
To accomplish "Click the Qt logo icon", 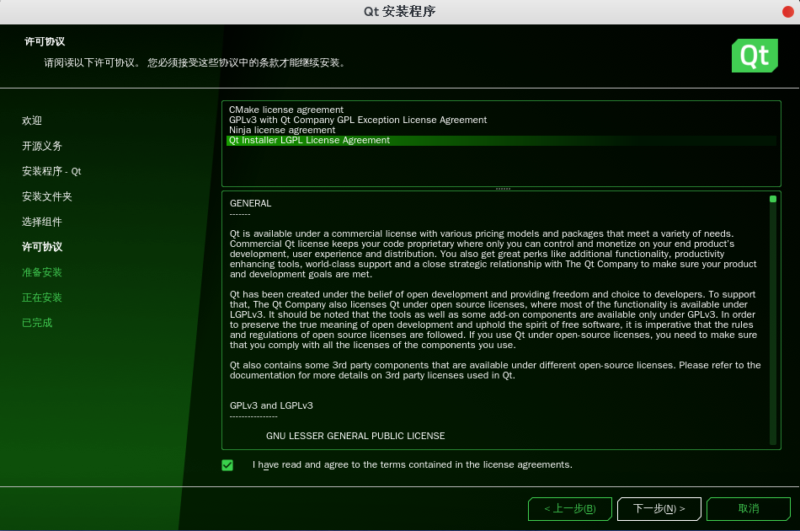I will click(754, 56).
